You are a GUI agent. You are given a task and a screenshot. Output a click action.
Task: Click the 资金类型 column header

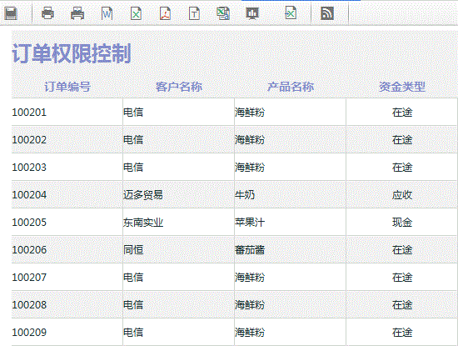tap(402, 87)
